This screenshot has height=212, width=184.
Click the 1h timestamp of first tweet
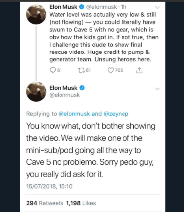[x=123, y=7]
